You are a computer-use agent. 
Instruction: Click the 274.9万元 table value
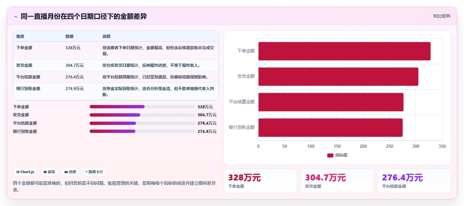coord(75,89)
